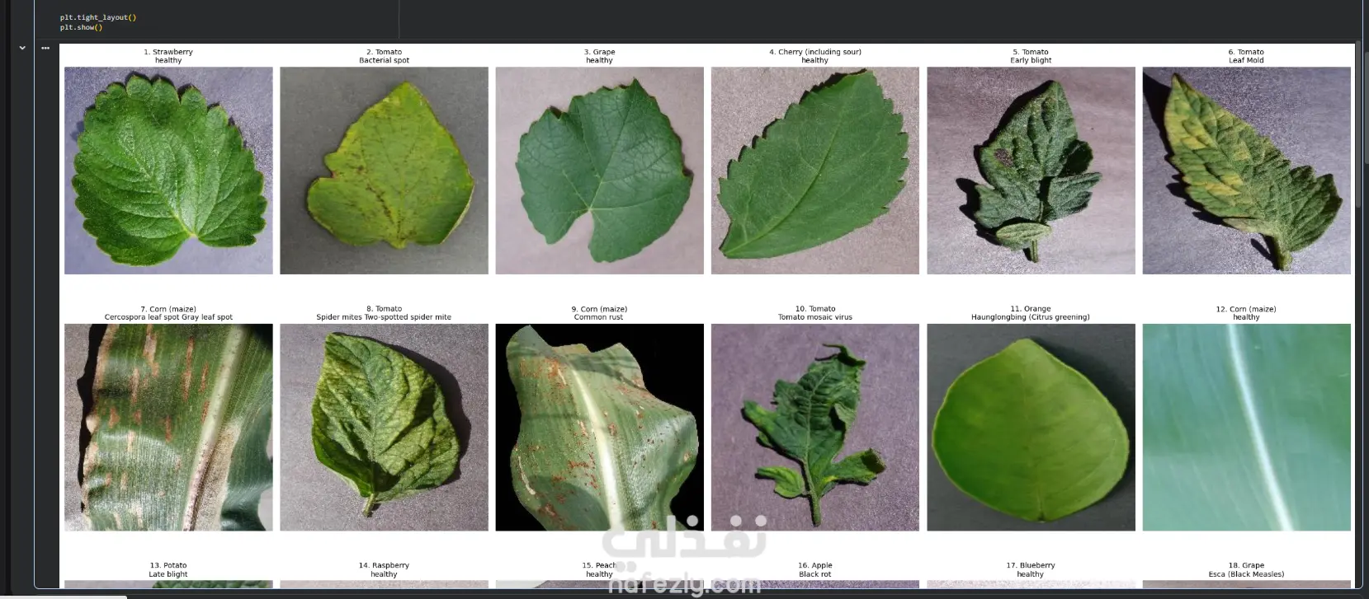The height and width of the screenshot is (599, 1369).
Task: Select the Tomato mosaic virus leaf image
Action: (x=815, y=428)
